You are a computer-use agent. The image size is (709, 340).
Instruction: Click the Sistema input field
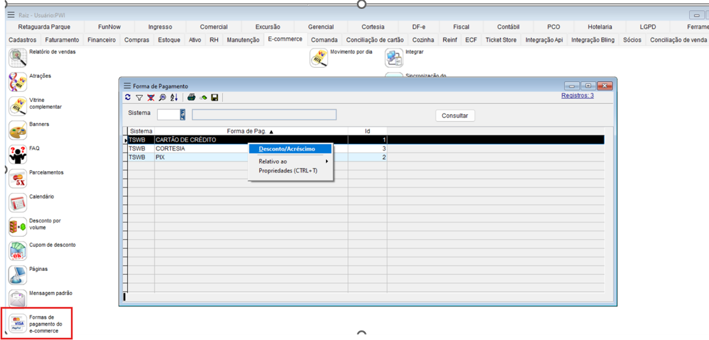(x=168, y=115)
